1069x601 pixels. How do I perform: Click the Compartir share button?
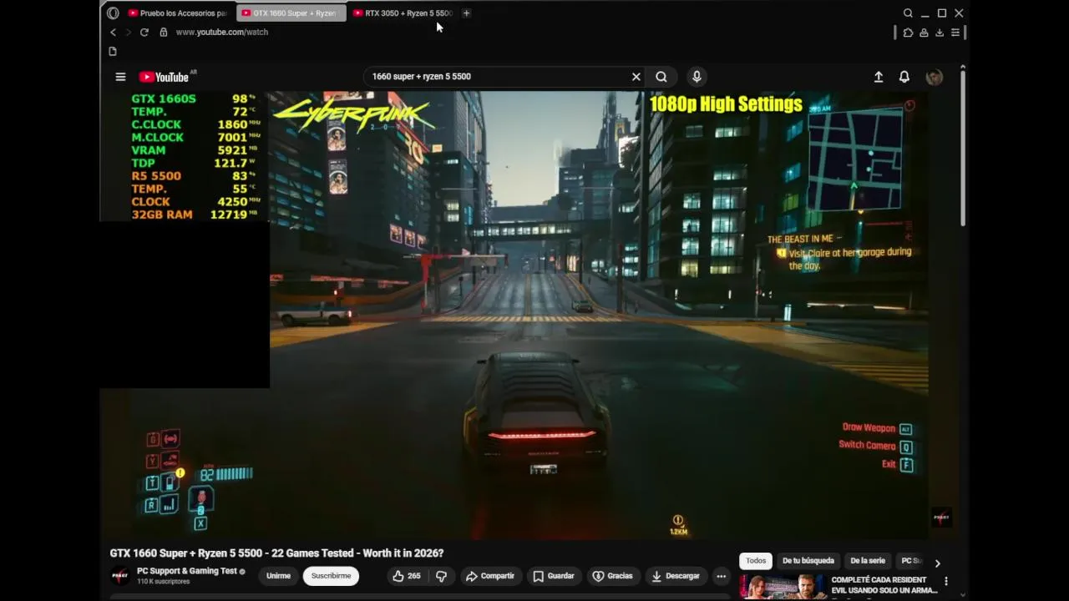[490, 576]
